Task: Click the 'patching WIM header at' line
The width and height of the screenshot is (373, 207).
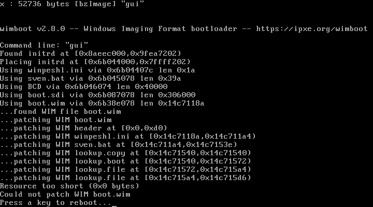Action: pos(83,128)
